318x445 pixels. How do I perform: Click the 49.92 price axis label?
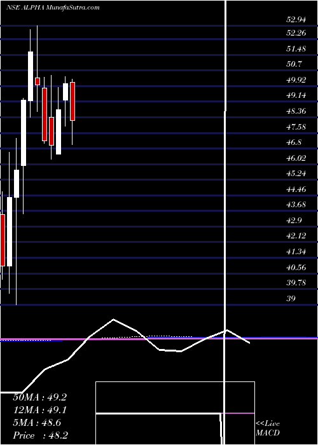pyautogui.click(x=296, y=79)
